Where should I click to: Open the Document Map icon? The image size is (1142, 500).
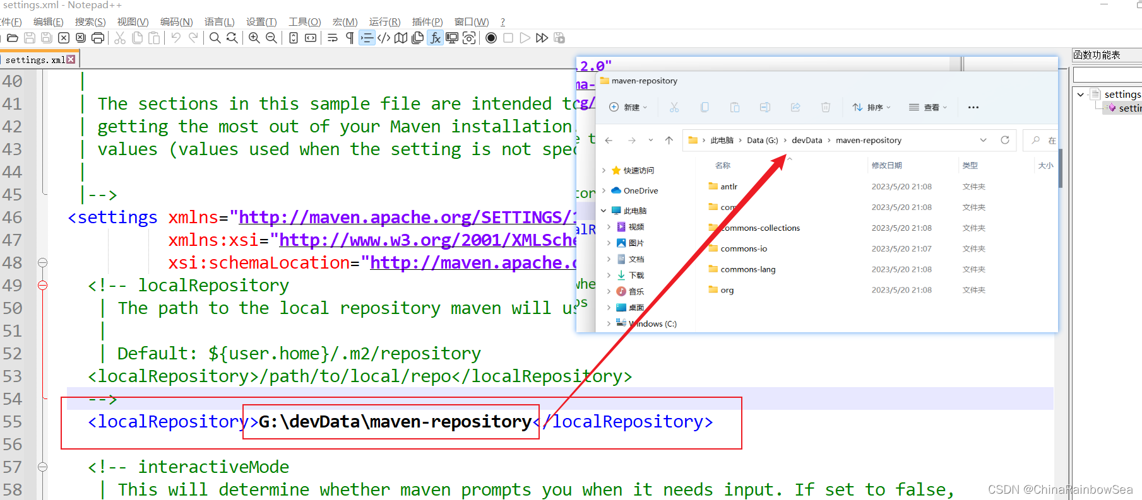pos(401,38)
